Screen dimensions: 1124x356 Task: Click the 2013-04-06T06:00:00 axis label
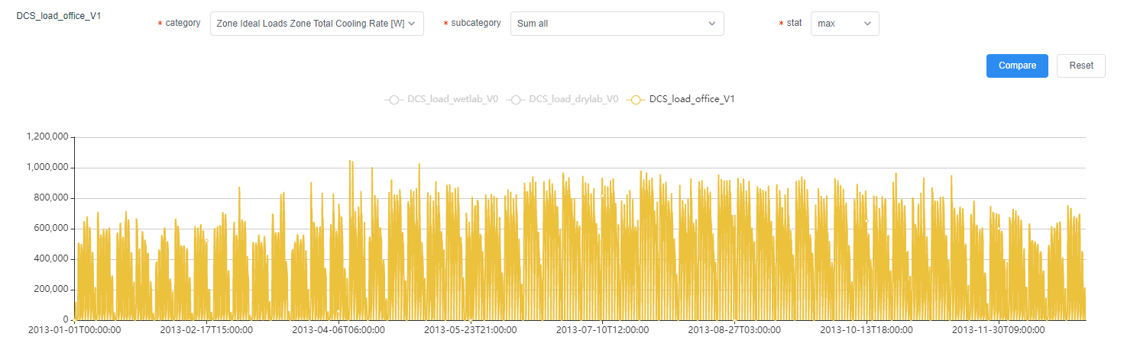click(338, 330)
